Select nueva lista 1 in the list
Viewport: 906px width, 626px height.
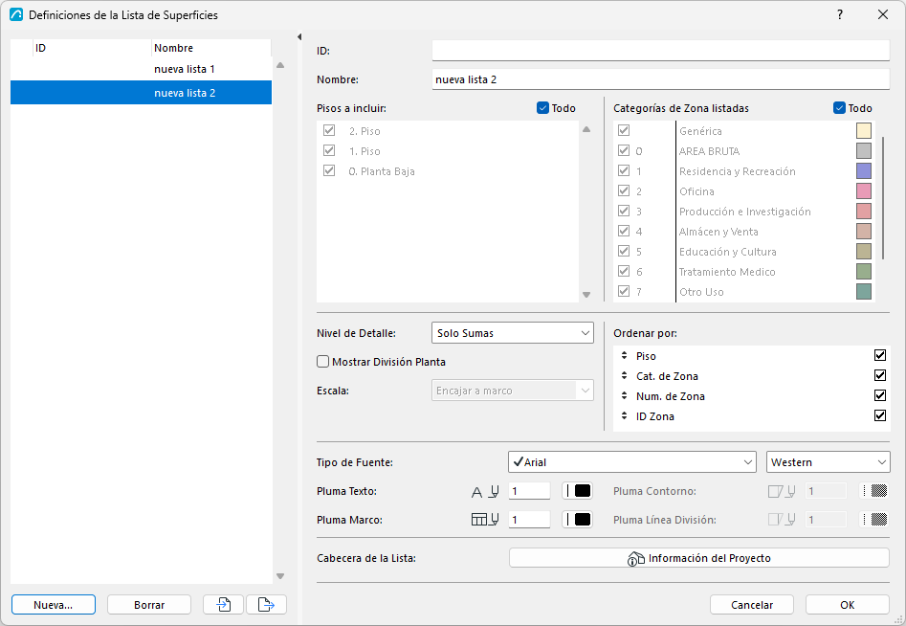tap(141, 69)
